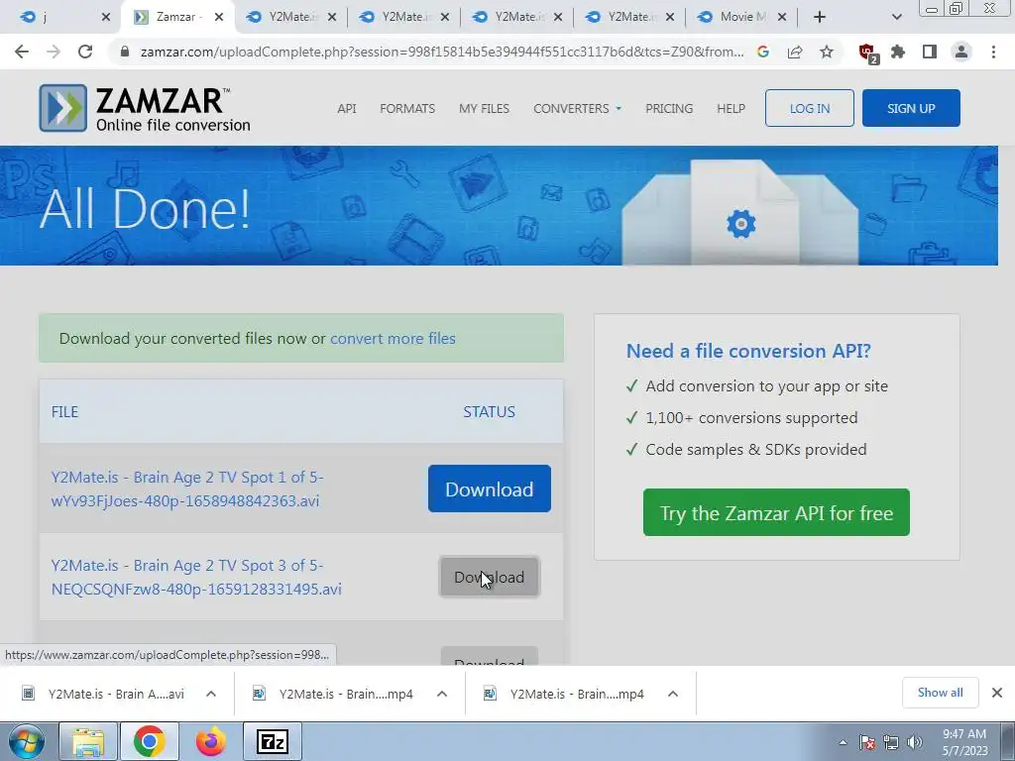Bookmark this page with the star icon
Screen dimensions: 1015x761
(x=827, y=52)
